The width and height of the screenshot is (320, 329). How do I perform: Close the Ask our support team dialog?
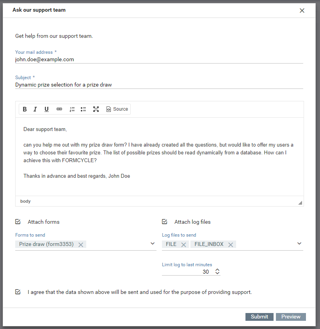click(x=302, y=11)
